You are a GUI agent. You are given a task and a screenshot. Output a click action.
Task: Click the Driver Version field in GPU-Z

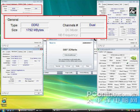tap(122, 82)
